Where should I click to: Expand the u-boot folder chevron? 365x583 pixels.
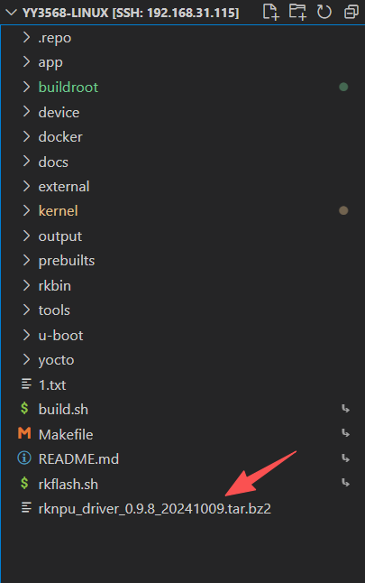pyautogui.click(x=26, y=335)
